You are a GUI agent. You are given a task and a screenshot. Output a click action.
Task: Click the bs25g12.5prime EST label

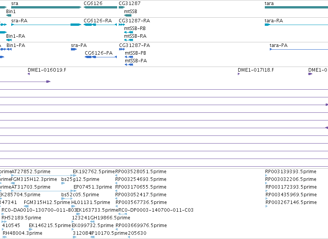point(80,179)
